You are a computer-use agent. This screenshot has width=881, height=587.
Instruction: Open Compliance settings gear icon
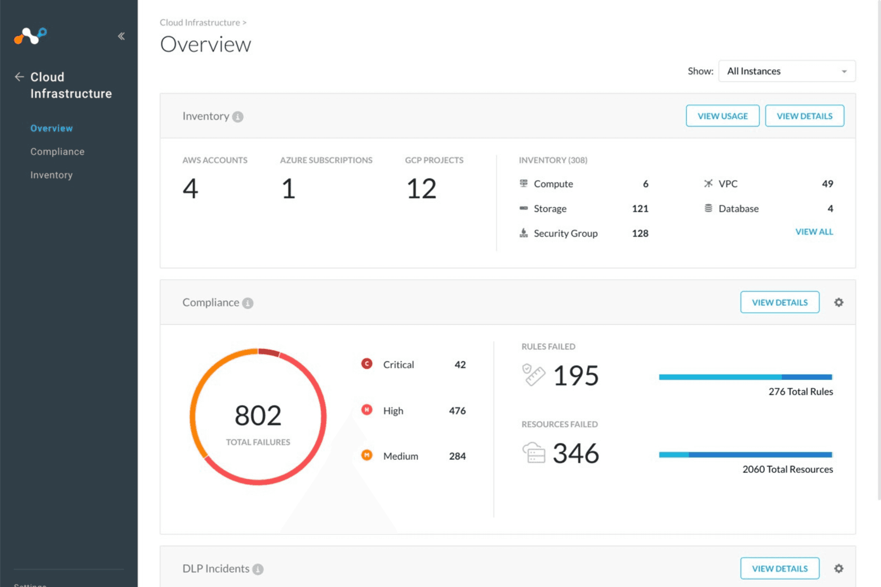click(839, 303)
